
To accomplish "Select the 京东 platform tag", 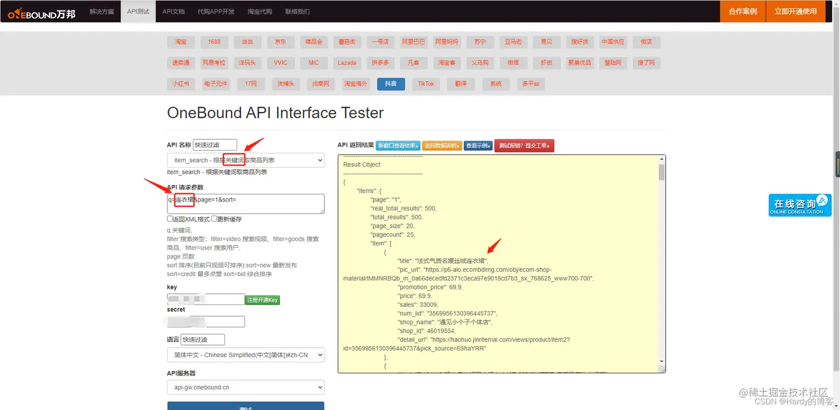I will point(281,42).
